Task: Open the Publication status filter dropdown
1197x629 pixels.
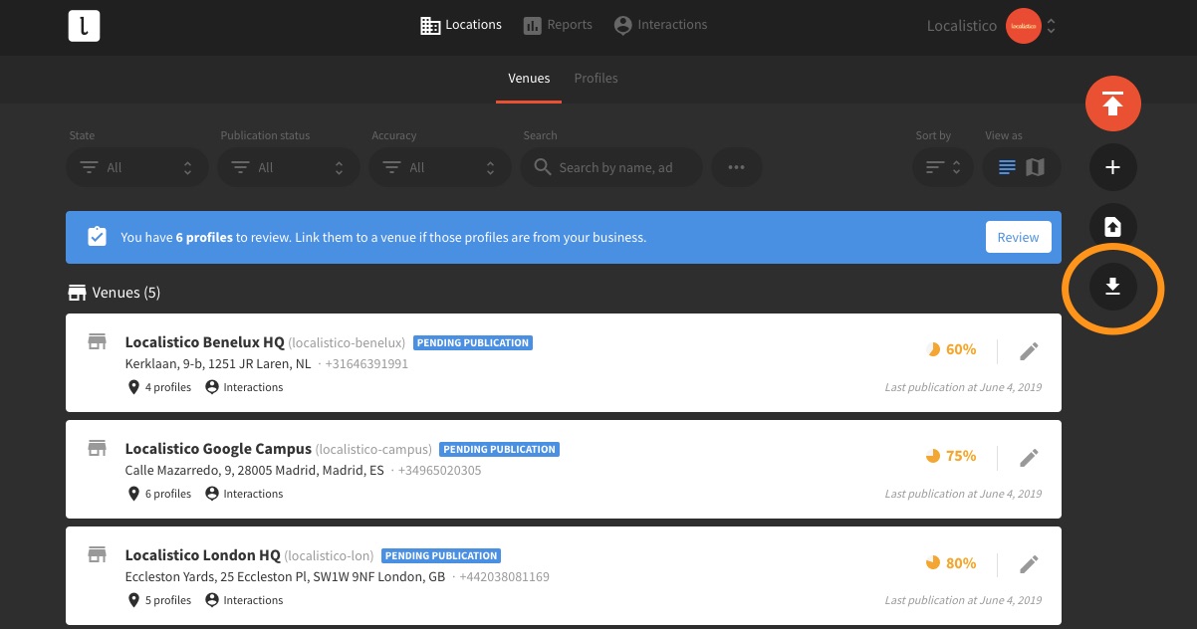Action: tap(289, 167)
